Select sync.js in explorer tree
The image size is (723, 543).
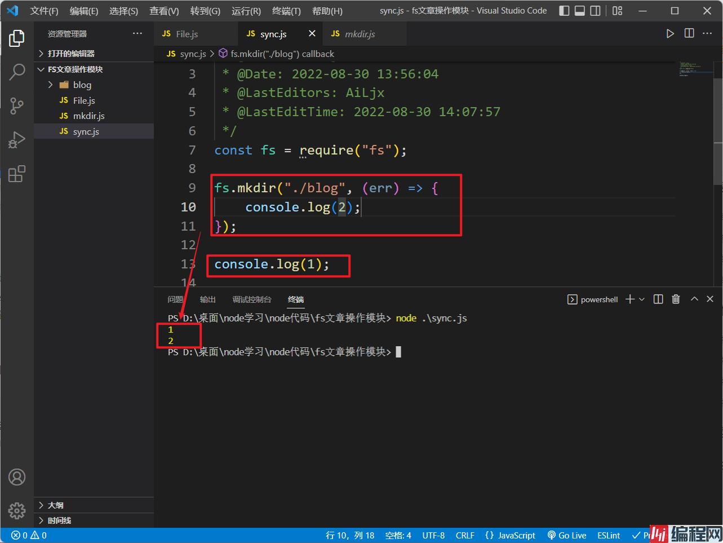click(94, 131)
